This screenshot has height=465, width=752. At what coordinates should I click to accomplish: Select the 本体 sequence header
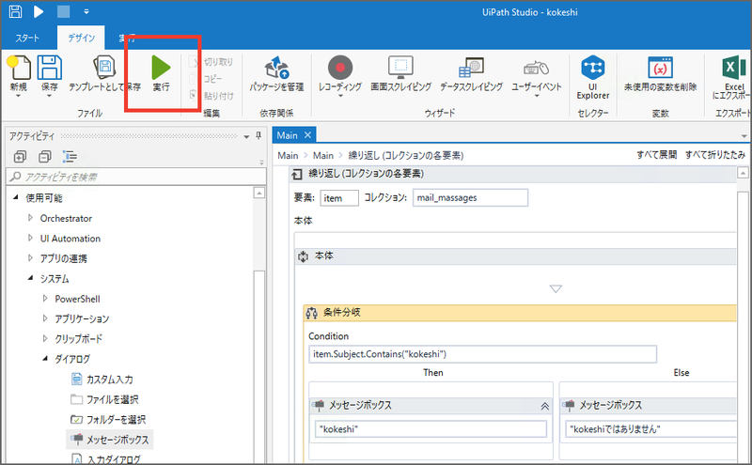click(515, 256)
